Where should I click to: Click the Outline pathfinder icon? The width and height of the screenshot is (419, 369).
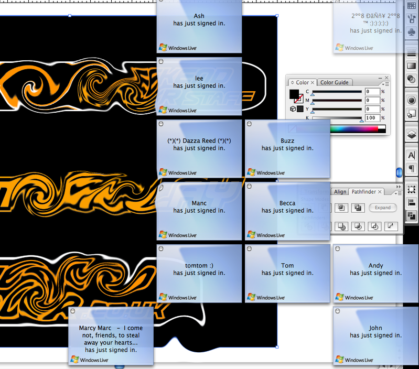pos(374,226)
